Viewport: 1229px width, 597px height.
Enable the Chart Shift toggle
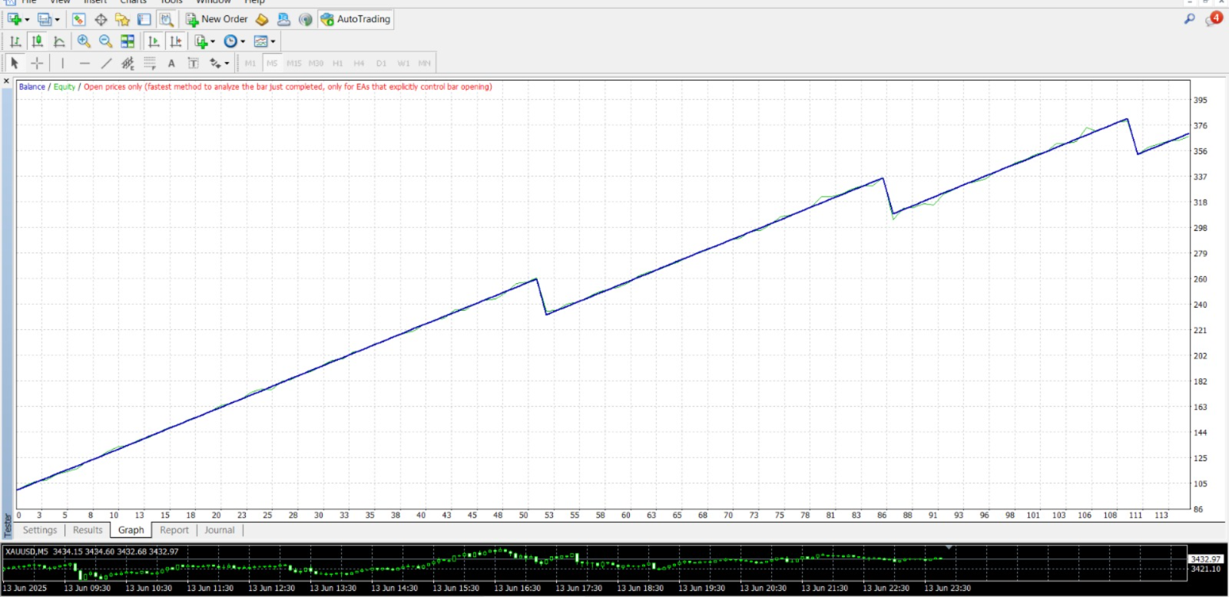pyautogui.click(x=176, y=41)
